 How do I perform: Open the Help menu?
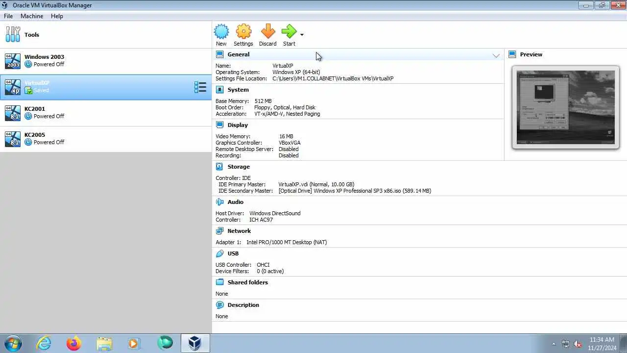pyautogui.click(x=57, y=16)
